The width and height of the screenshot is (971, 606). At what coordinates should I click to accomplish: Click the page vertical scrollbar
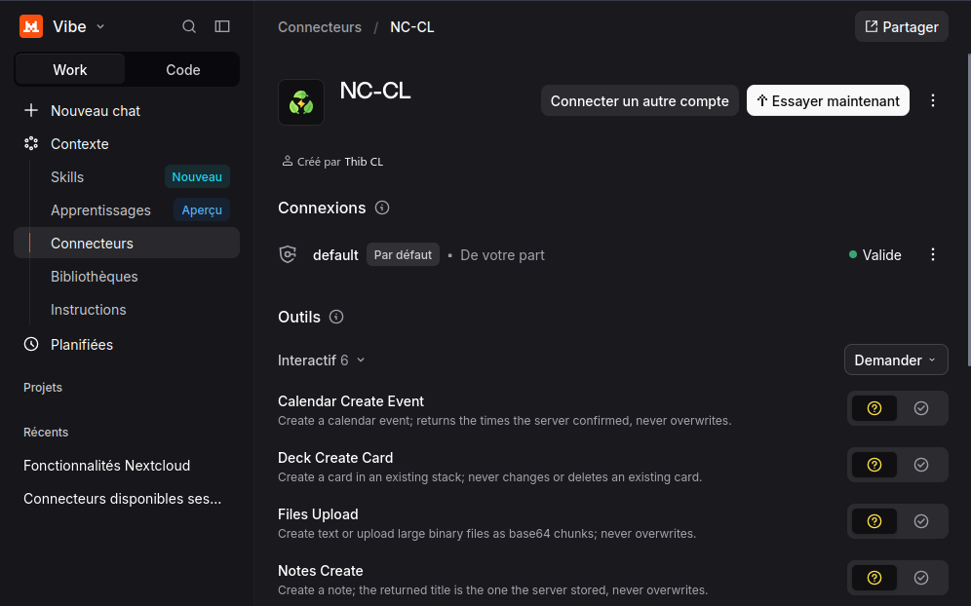968,210
